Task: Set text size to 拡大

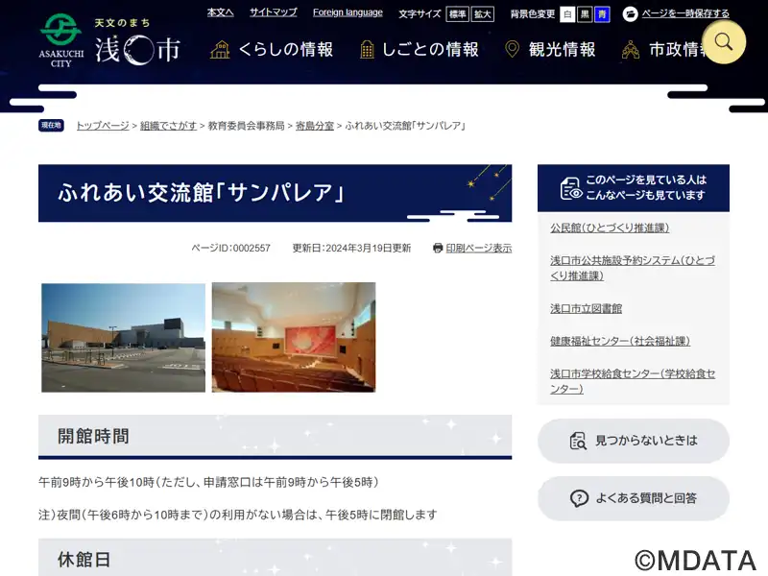Action: coord(482,13)
